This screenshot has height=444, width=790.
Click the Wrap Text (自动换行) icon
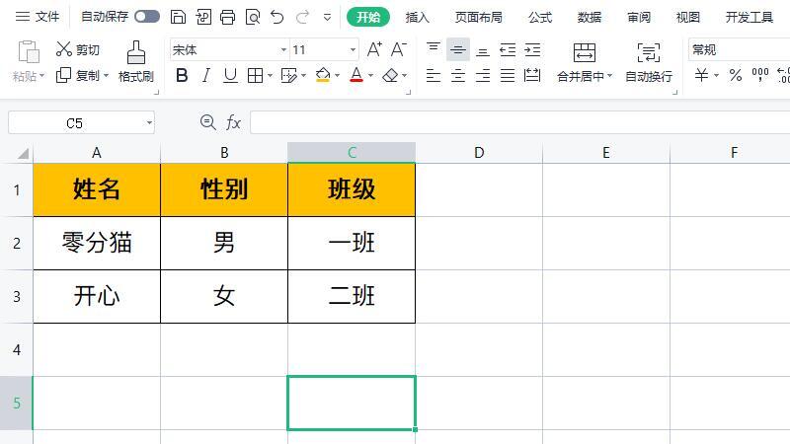pyautogui.click(x=648, y=53)
